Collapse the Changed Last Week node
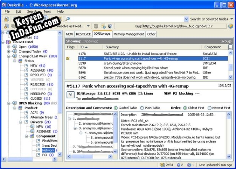 coord(9,56)
